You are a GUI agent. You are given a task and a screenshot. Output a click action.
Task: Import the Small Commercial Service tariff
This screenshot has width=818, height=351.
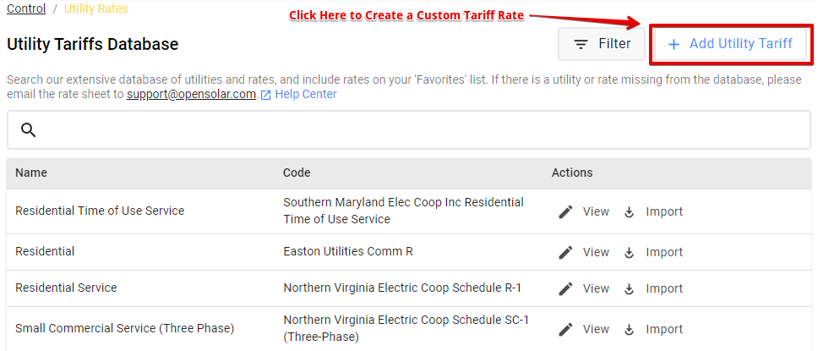pyautogui.click(x=664, y=329)
